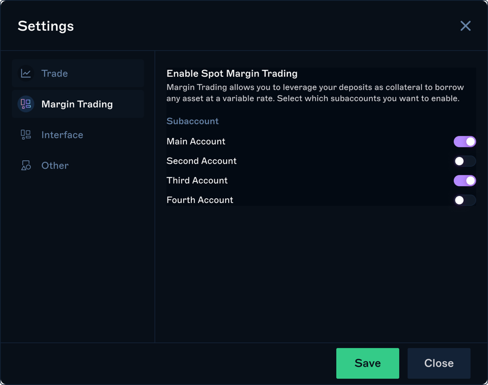
Task: Click the Settings dialog title
Action: point(46,26)
